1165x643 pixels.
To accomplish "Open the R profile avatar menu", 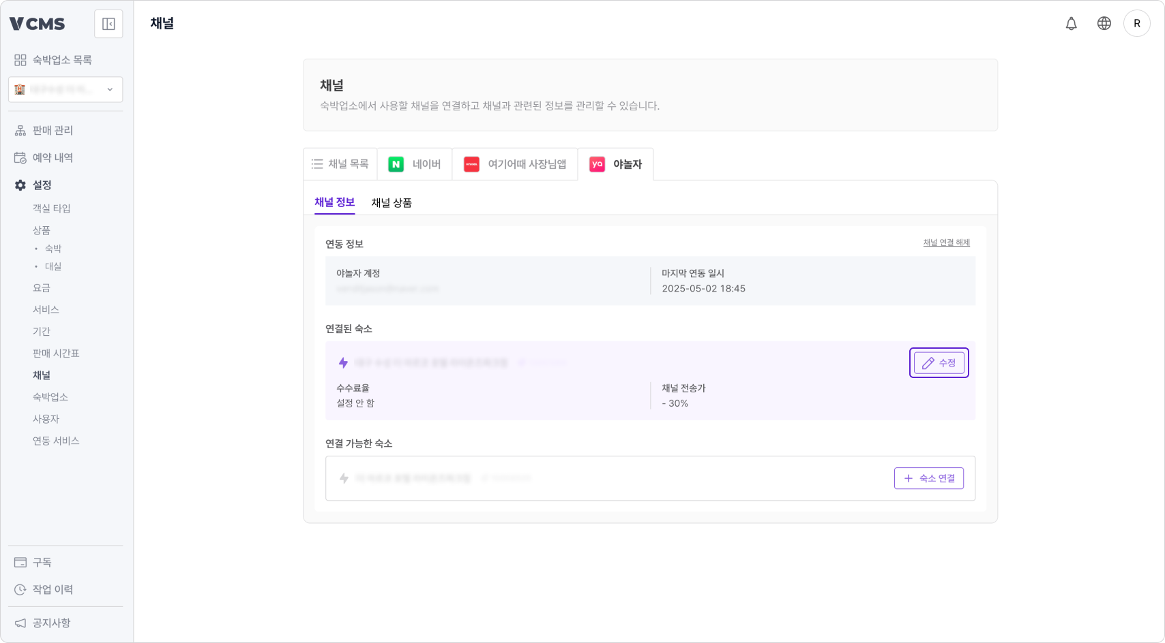I will [x=1136, y=22].
